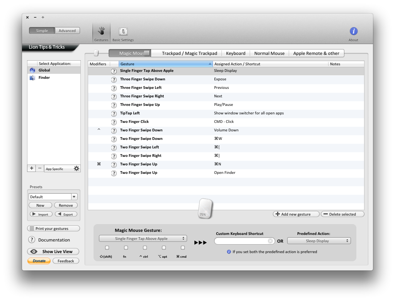
Task: Open the Gestures toolbar section
Action: 101,34
